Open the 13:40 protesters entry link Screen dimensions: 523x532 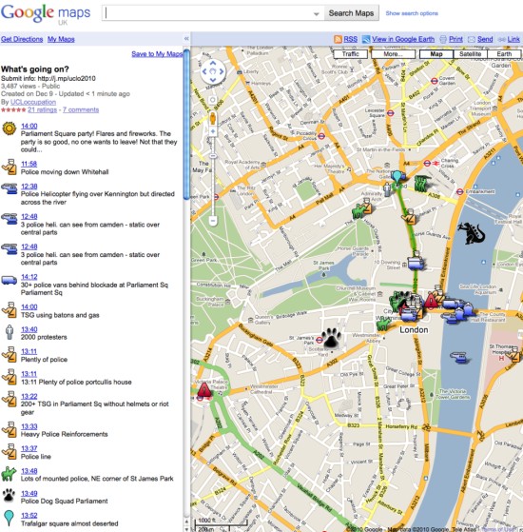pyautogui.click(x=29, y=329)
